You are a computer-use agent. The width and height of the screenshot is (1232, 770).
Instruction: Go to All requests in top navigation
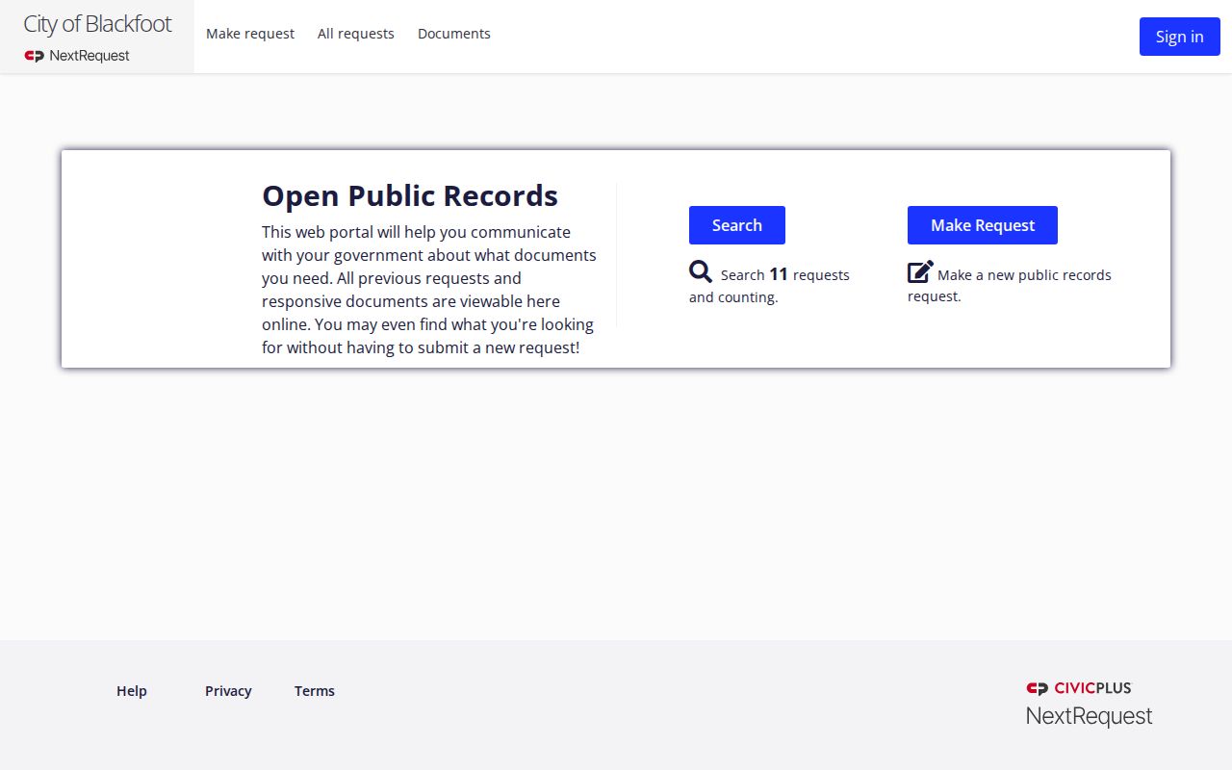pos(356,34)
